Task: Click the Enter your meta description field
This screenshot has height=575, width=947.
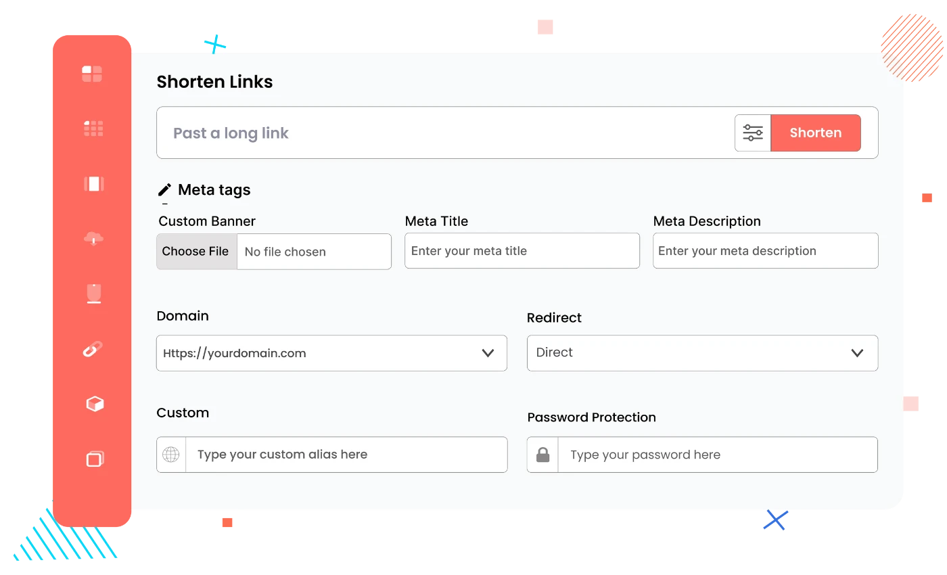Action: pos(764,250)
